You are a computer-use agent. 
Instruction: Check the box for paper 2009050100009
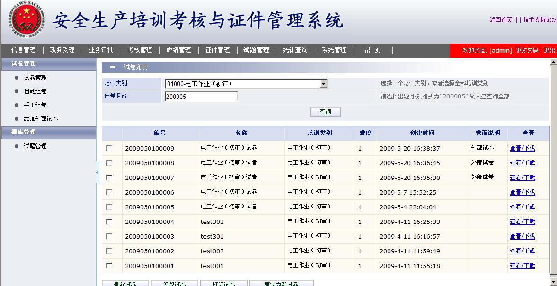pos(109,148)
